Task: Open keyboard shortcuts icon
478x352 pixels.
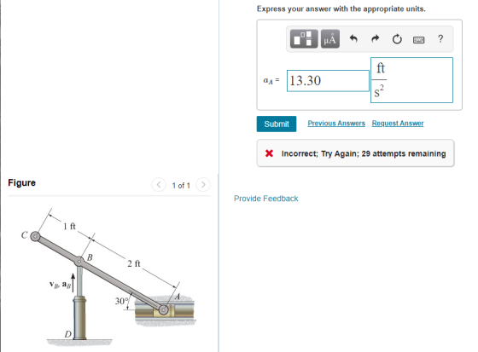Action: [418, 39]
